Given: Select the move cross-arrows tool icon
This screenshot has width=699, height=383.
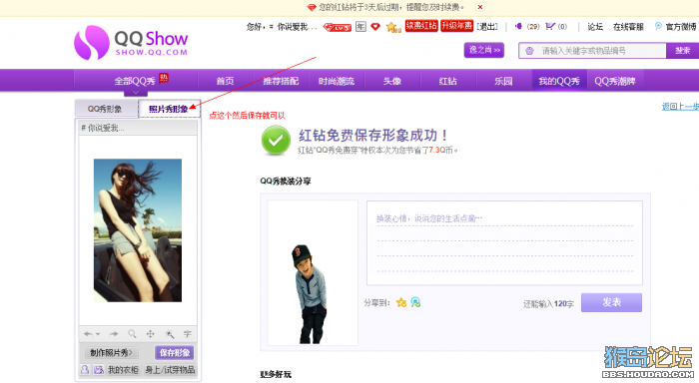Looking at the screenshot, I should coord(150,334).
